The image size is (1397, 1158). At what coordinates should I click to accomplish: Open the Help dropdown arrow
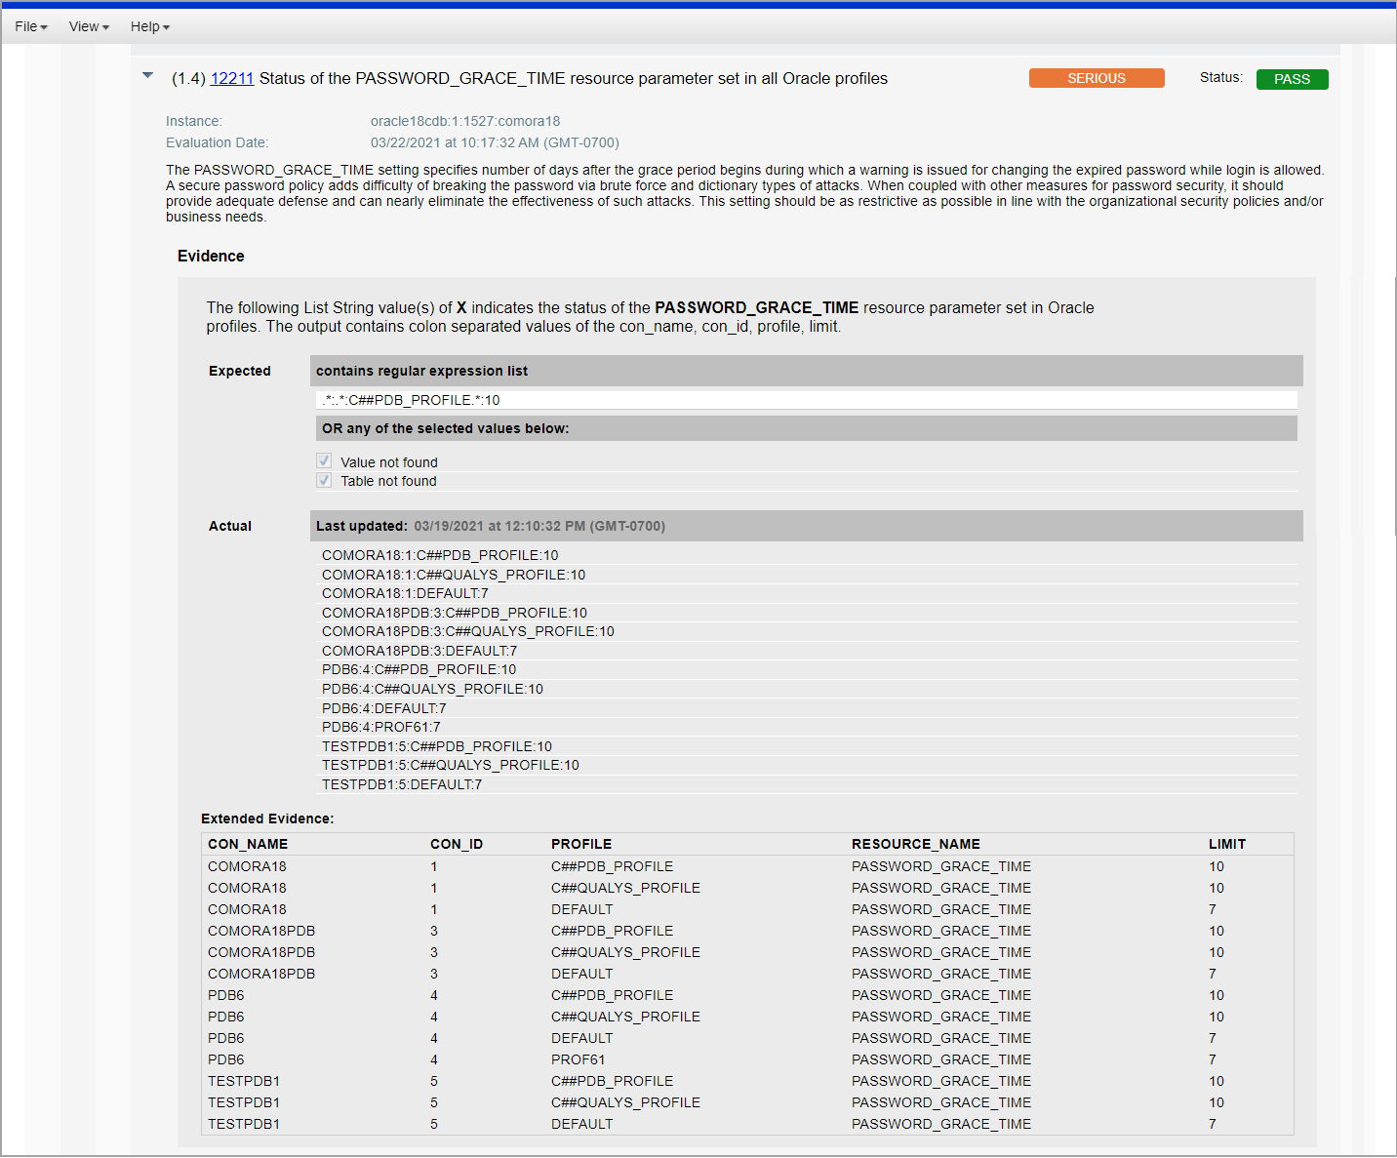coord(166,26)
